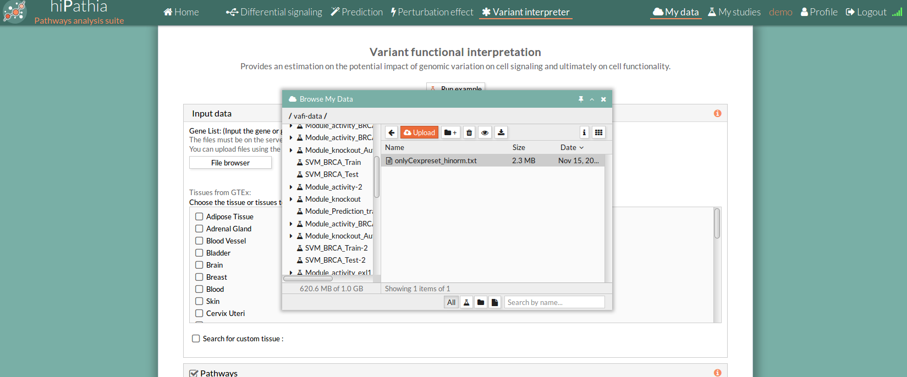This screenshot has height=377, width=907.
Task: Open the Differential signaling menu
Action: click(274, 12)
